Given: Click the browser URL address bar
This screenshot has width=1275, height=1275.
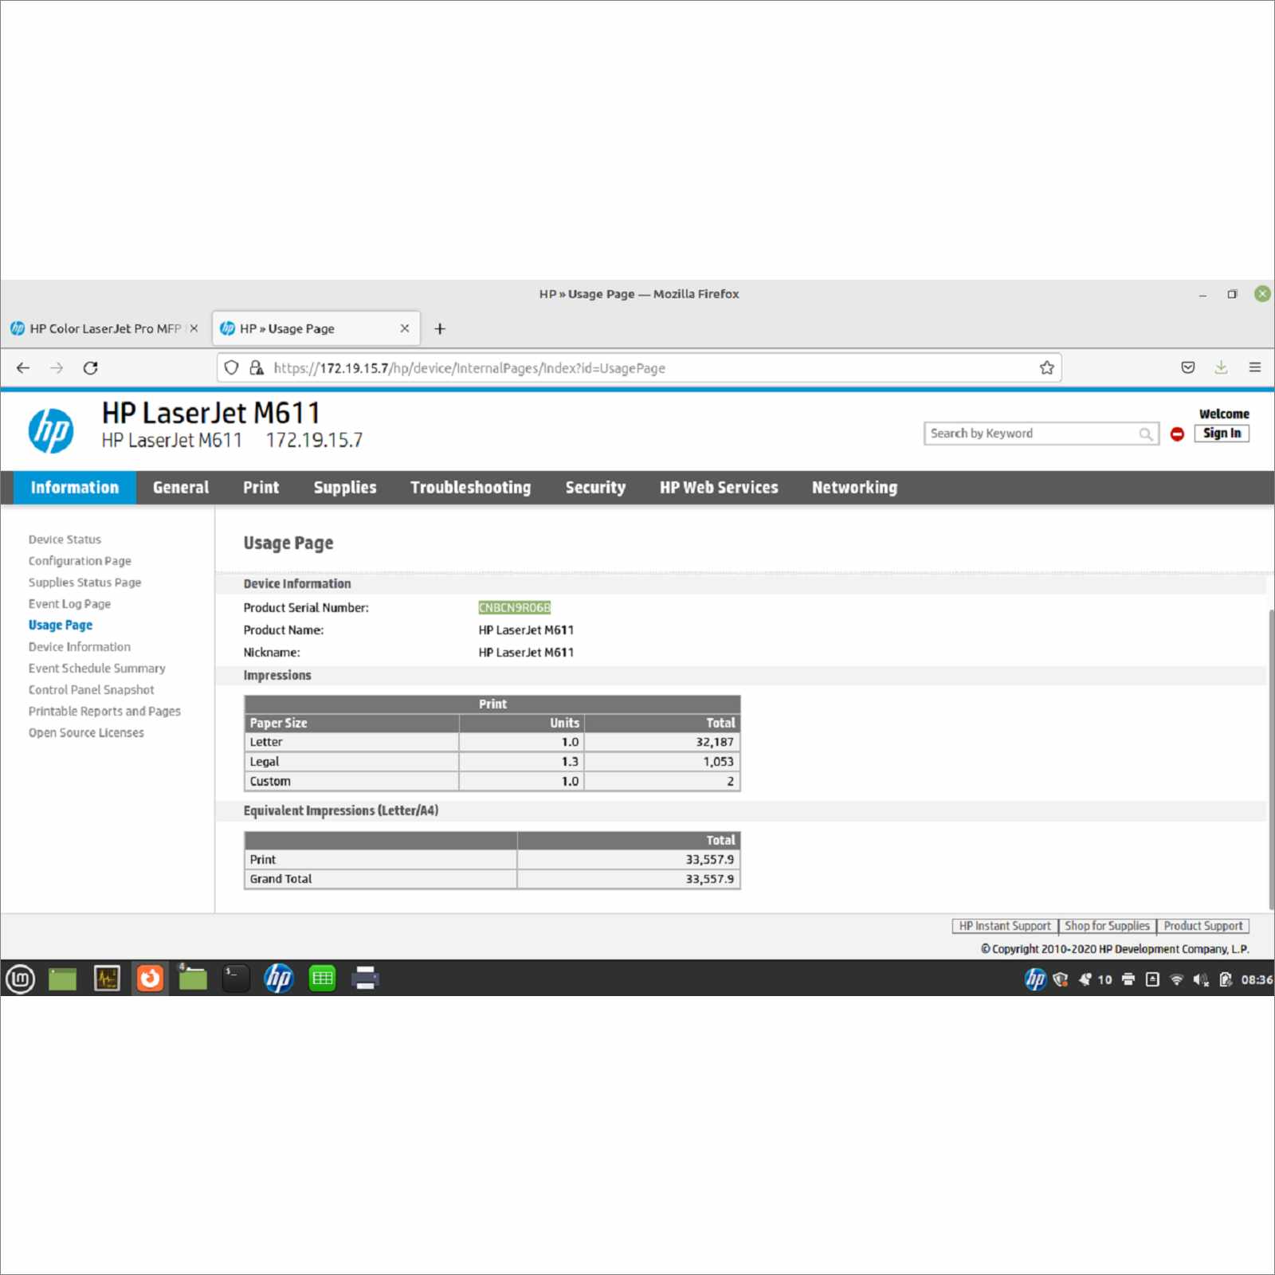Looking at the screenshot, I should pos(637,367).
